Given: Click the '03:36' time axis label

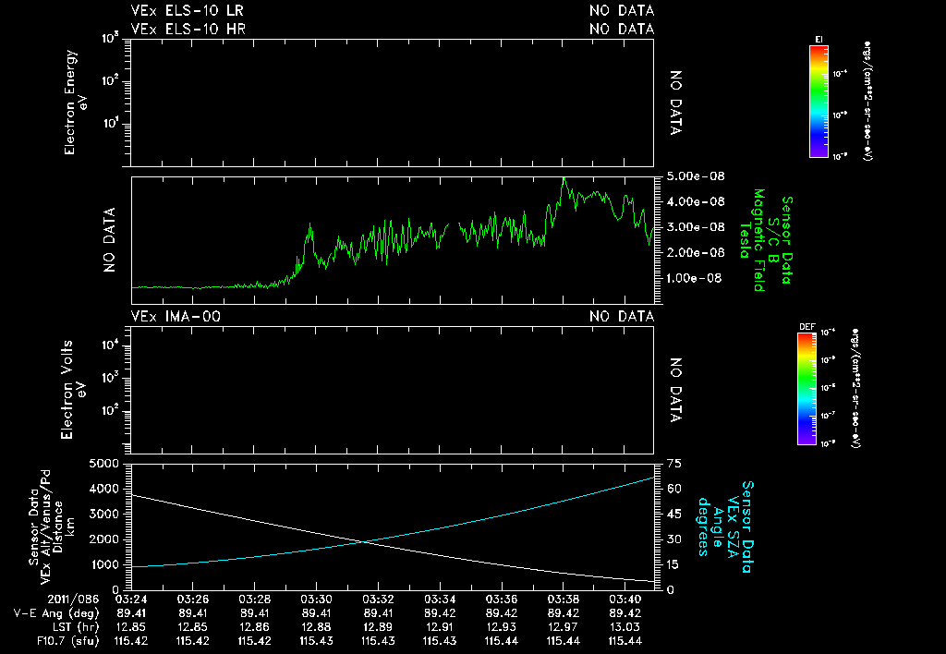Looking at the screenshot, I should click(x=502, y=599).
